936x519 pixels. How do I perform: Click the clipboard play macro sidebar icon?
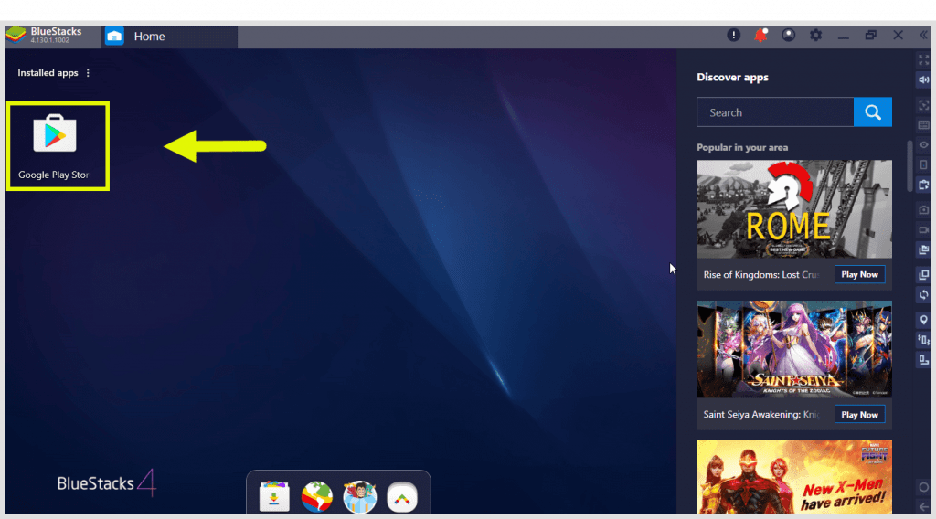pos(923,185)
